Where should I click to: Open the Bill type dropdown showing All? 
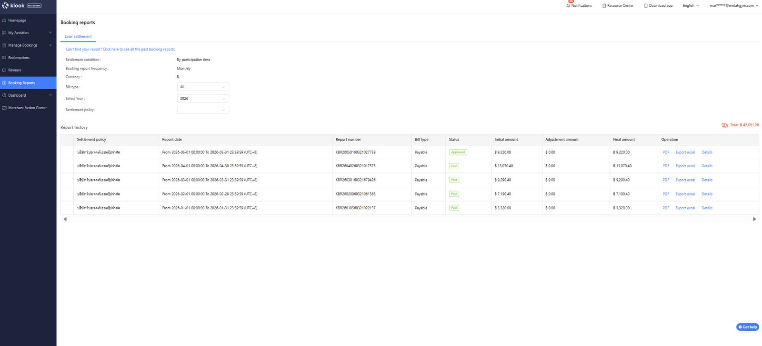click(x=203, y=87)
